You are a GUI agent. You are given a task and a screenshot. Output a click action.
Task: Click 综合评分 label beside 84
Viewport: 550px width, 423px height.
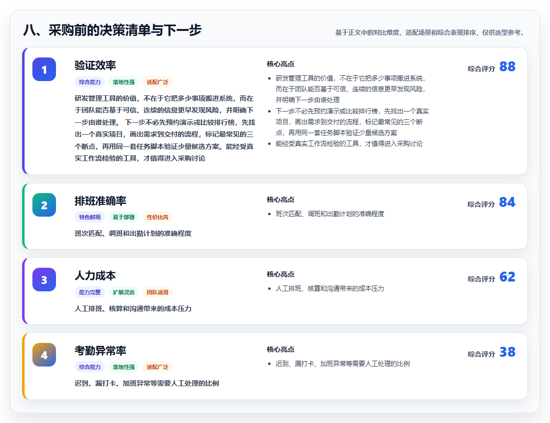coord(481,204)
